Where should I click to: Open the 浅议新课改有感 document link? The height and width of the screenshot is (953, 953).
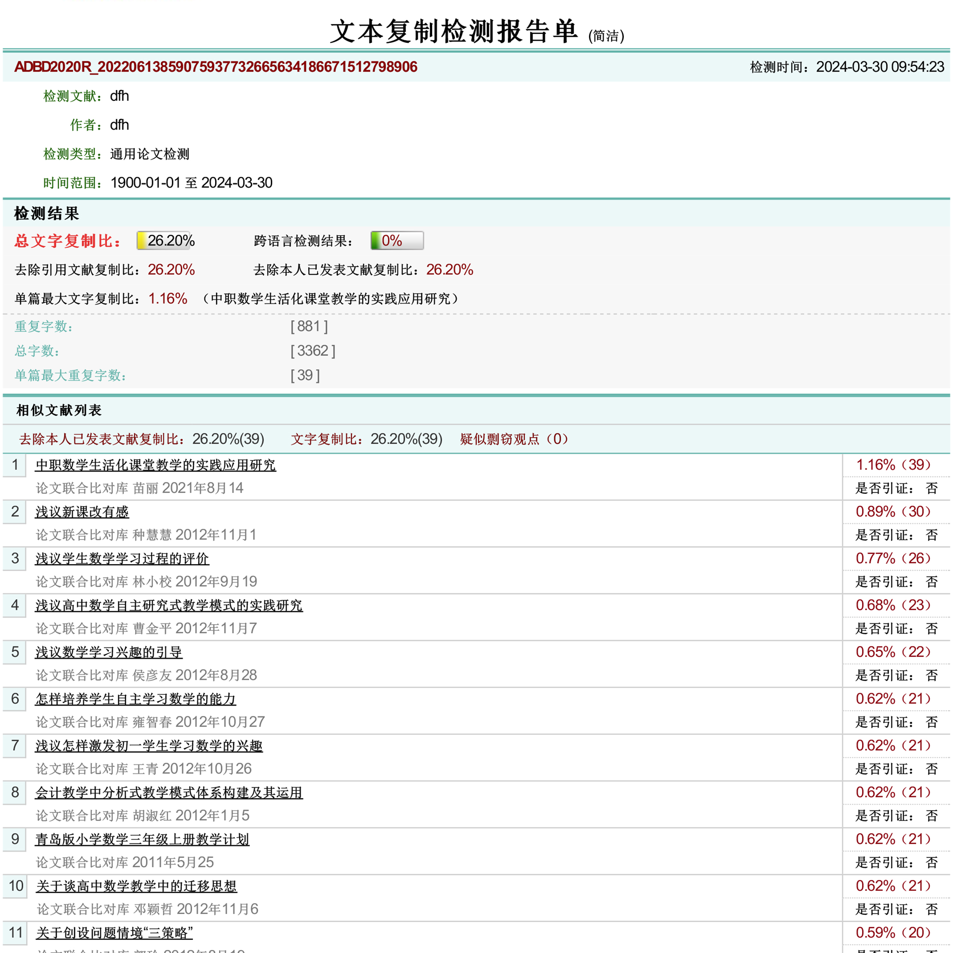pyautogui.click(x=82, y=511)
